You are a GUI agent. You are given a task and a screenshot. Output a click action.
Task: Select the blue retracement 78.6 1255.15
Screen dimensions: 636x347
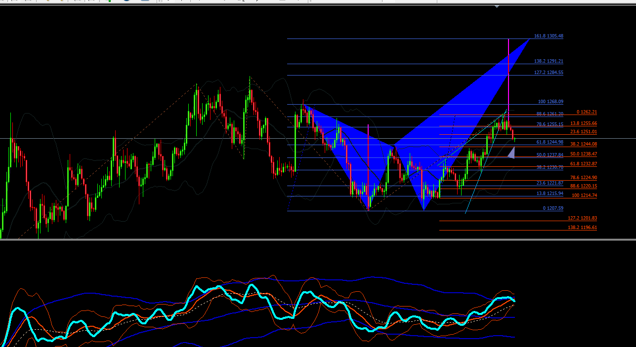550,124
